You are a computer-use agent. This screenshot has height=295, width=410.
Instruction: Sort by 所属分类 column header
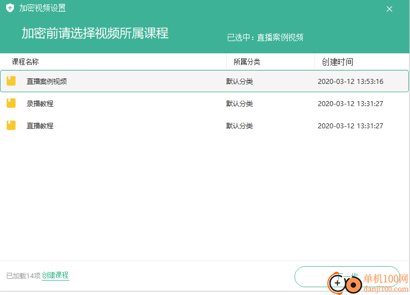click(247, 62)
